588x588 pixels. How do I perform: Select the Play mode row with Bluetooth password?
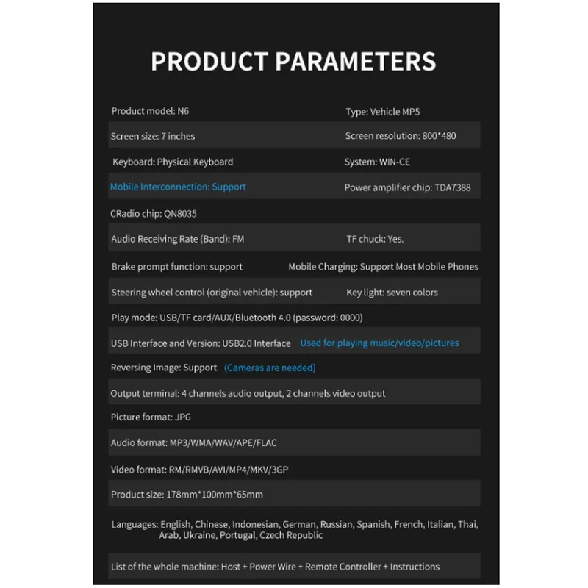click(x=236, y=318)
